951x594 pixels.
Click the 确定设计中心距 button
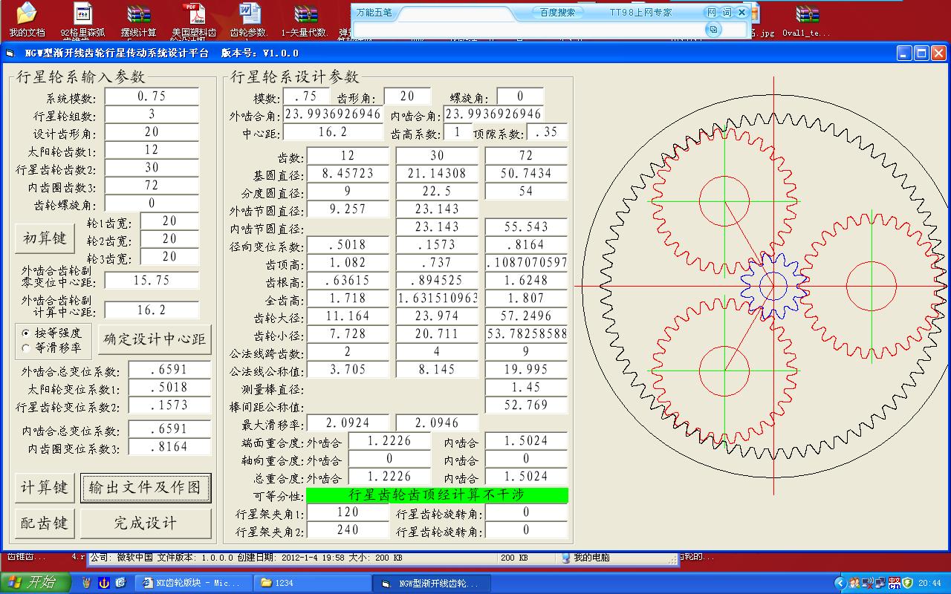click(x=154, y=339)
